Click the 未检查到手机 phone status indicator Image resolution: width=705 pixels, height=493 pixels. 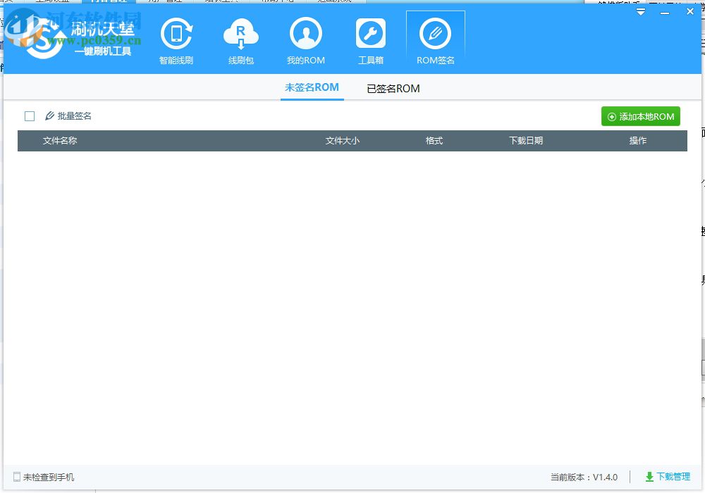pos(44,477)
